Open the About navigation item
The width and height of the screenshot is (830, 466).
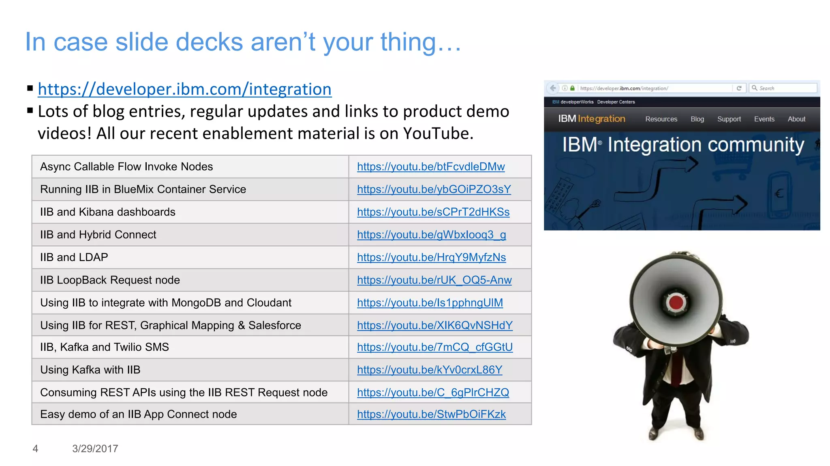click(x=796, y=119)
